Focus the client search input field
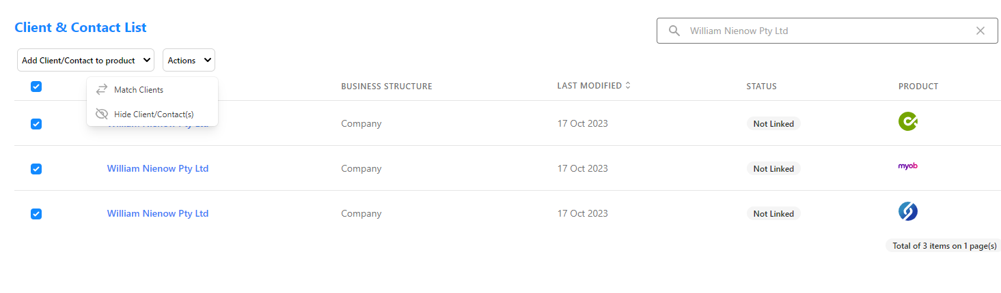This screenshot has width=1001, height=293. click(x=827, y=31)
